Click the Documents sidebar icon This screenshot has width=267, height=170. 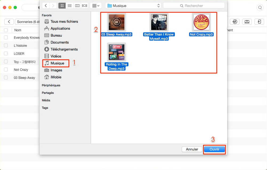point(46,42)
